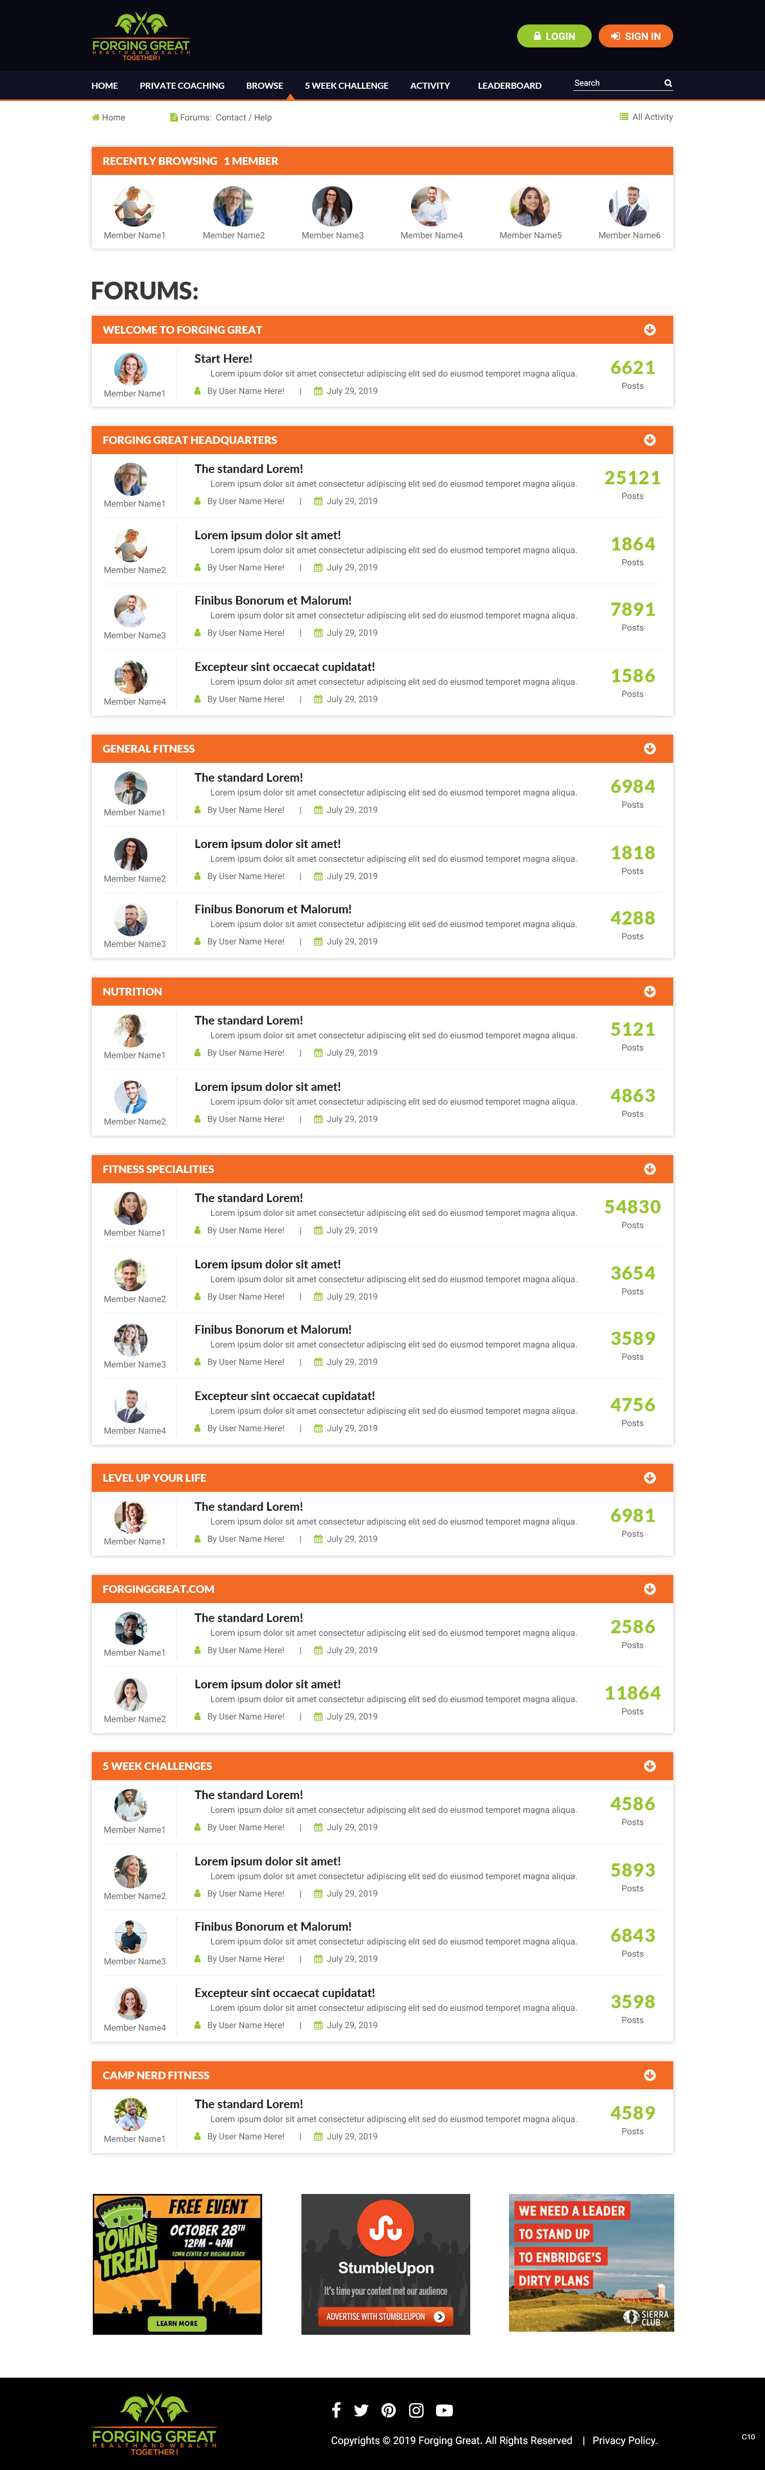The height and width of the screenshot is (2470, 765).
Task: Collapse the Nutrition forum section
Action: [650, 991]
